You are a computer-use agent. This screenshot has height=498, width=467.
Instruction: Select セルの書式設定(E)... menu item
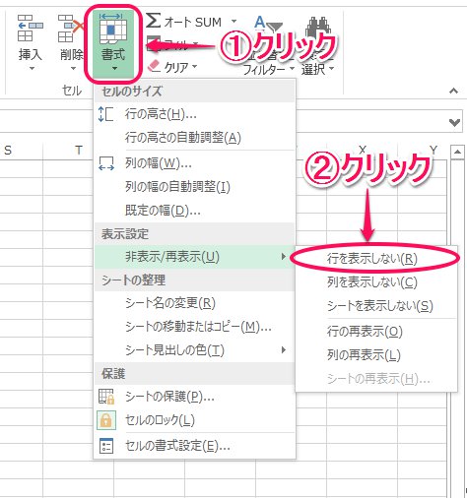tap(195, 446)
